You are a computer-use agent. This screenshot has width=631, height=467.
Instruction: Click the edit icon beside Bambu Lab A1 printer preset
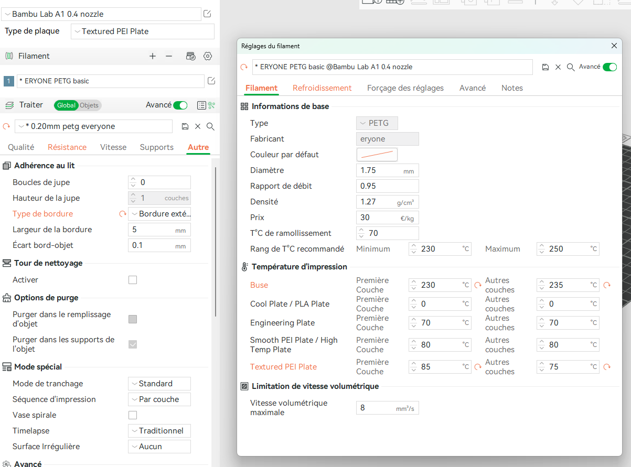click(208, 14)
